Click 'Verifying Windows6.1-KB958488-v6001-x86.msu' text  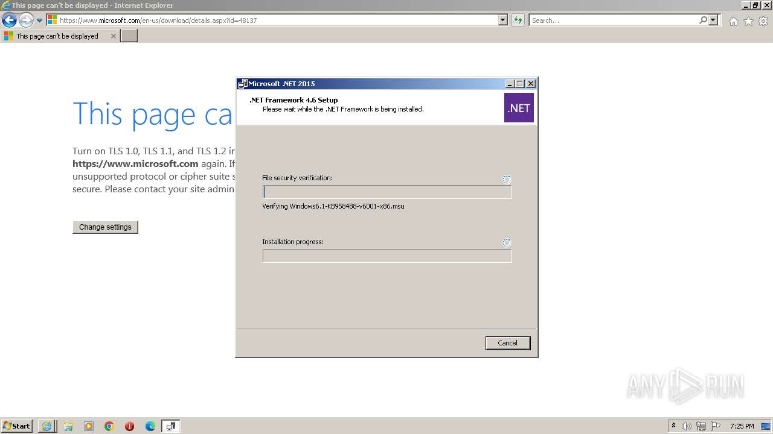(x=333, y=206)
